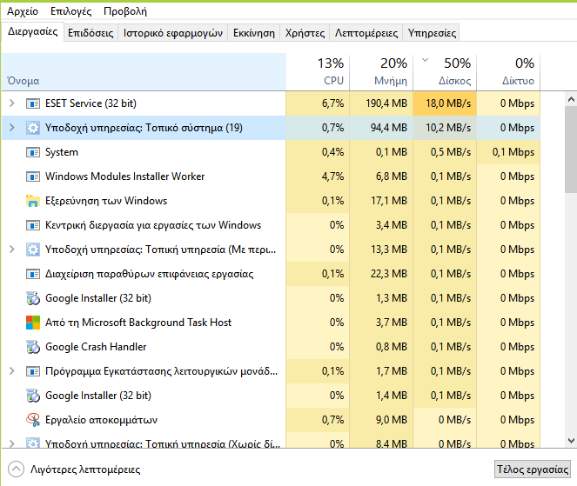Switch to the Επιδόσεις tab
This screenshot has height=486, width=577.
(x=91, y=33)
